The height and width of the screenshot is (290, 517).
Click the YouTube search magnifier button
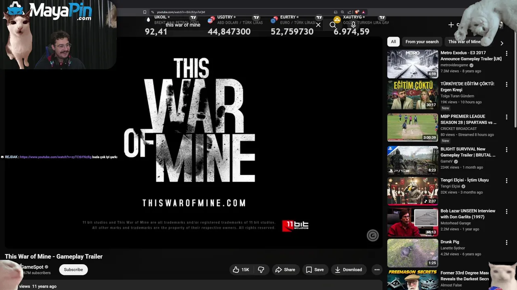332,25
